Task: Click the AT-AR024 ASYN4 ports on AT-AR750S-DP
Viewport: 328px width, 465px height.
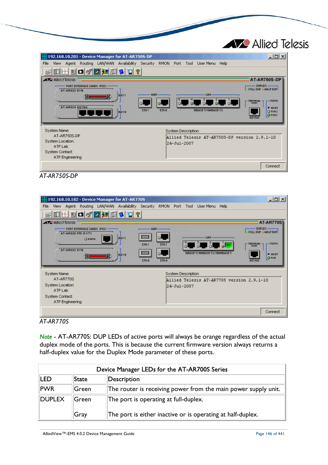Action: tap(95, 113)
